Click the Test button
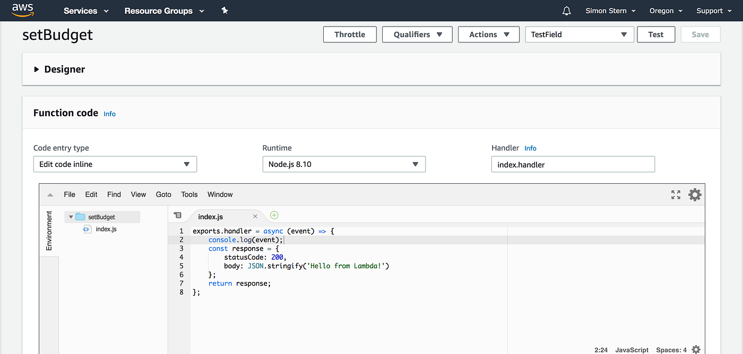This screenshot has width=743, height=354. click(x=656, y=34)
